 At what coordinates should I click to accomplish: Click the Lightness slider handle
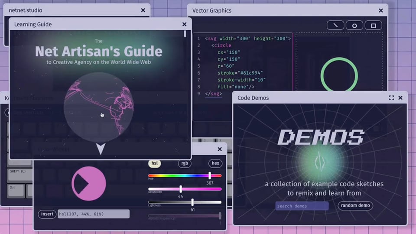(192, 202)
